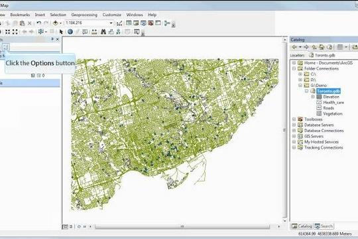
Task: Activate the Measure ruler tool
Action: click(94, 32)
